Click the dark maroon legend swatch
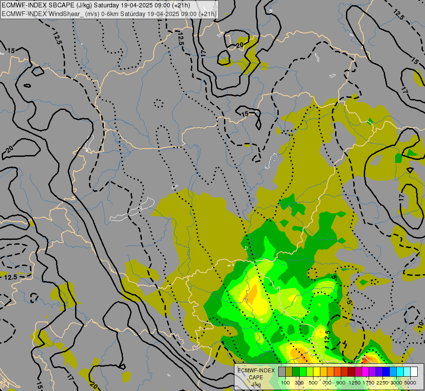 coord(352,371)
